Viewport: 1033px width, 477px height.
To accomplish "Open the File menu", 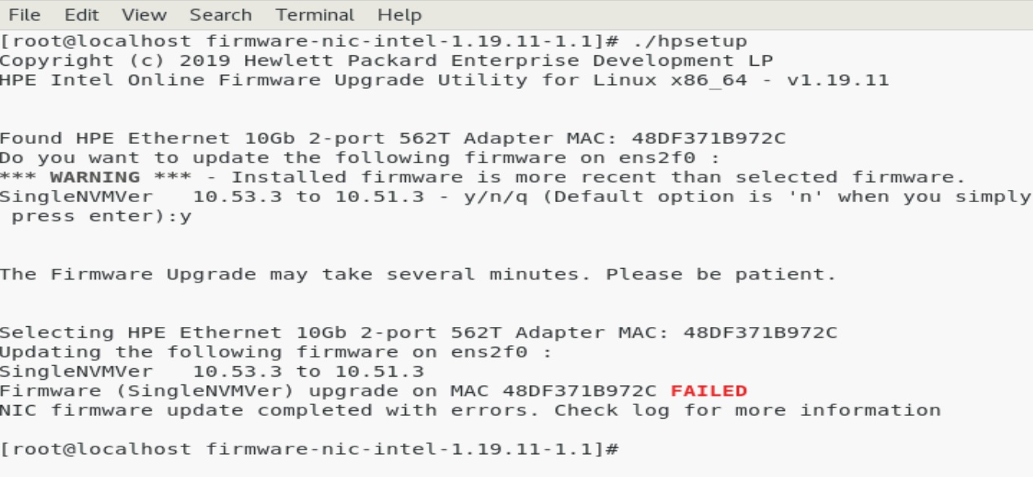I will click(24, 15).
